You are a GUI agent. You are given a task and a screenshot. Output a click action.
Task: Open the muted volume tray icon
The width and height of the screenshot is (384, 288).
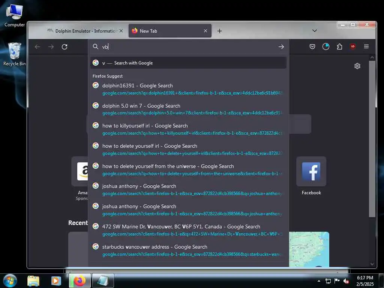tap(346, 281)
